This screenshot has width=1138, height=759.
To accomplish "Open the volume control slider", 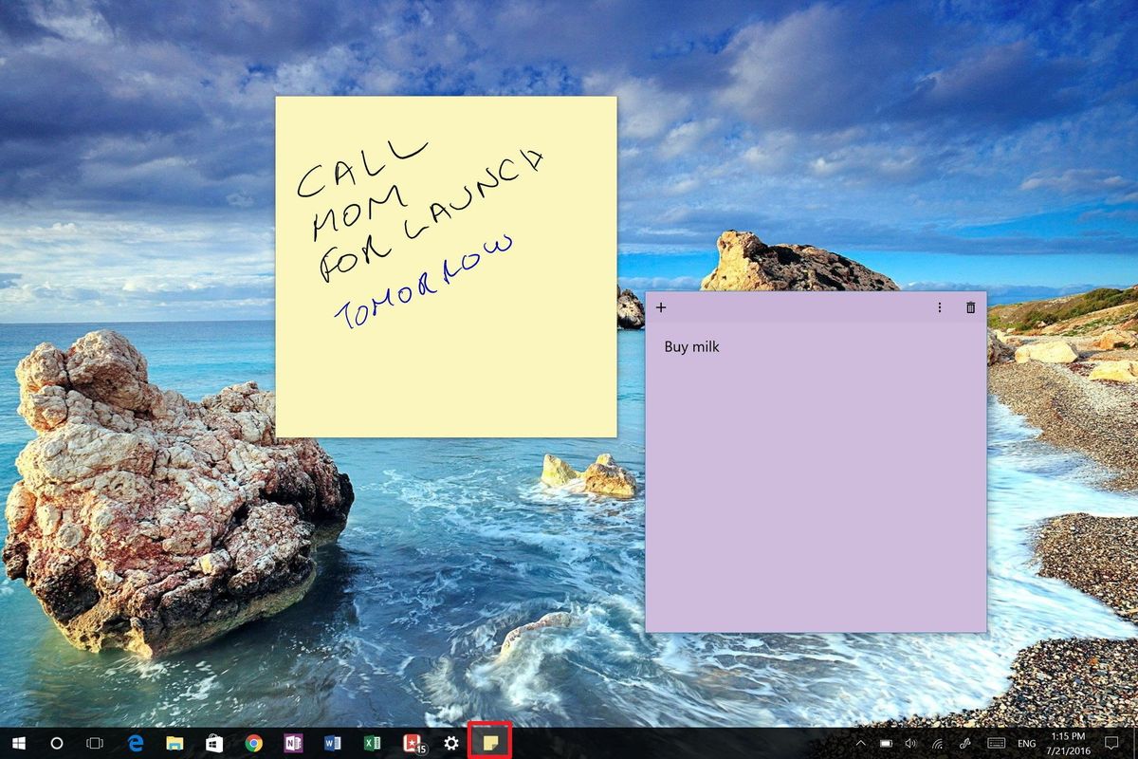I will pyautogui.click(x=910, y=745).
